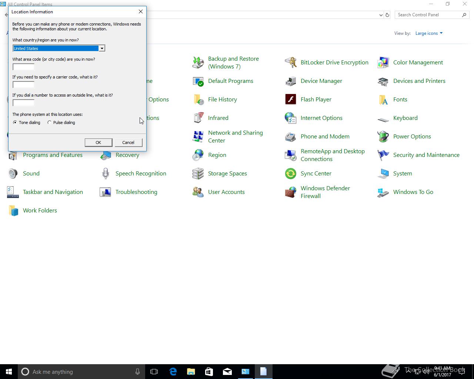Click the Cortana microphone icon
The image size is (474, 379).
[x=137, y=372]
